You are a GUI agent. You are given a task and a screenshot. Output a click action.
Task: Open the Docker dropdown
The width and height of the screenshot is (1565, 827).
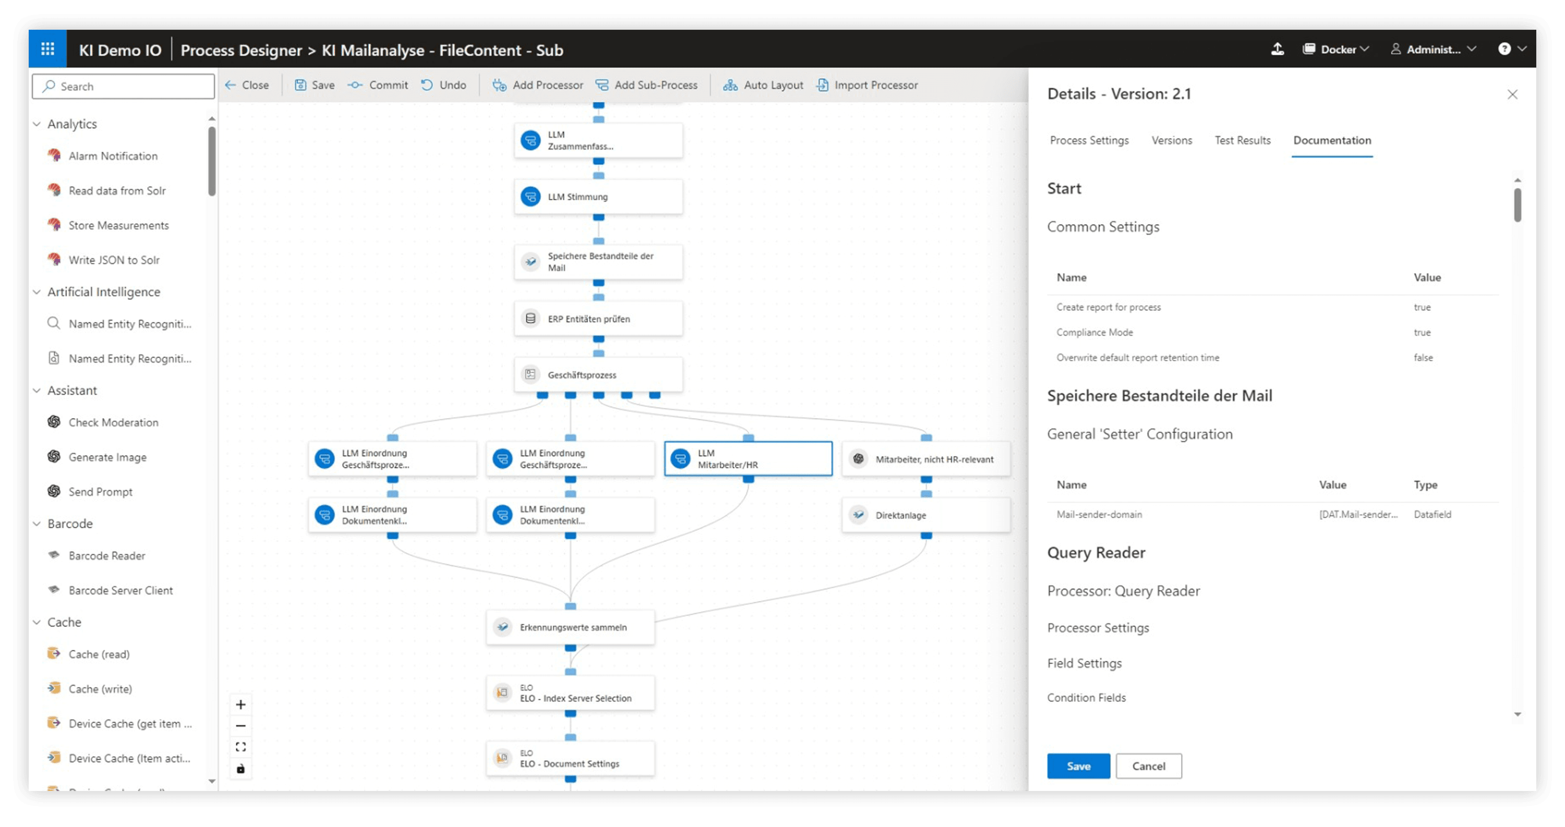click(1335, 49)
